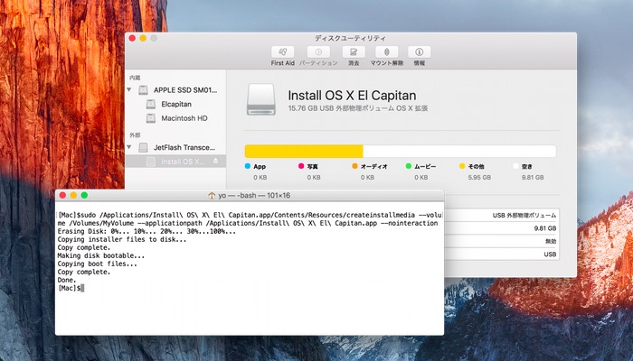Close the Disk Utility window
This screenshot has height=361, width=633.
pos(132,38)
